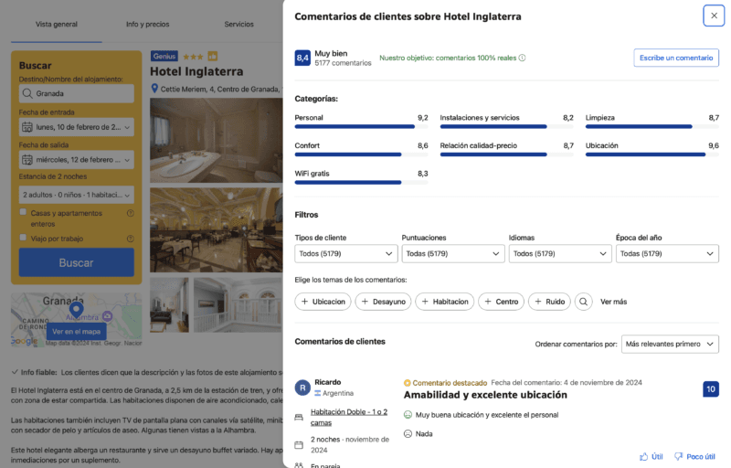Click the 'Estancia de 2 noches' text
This screenshot has width=731, height=468.
53,176
